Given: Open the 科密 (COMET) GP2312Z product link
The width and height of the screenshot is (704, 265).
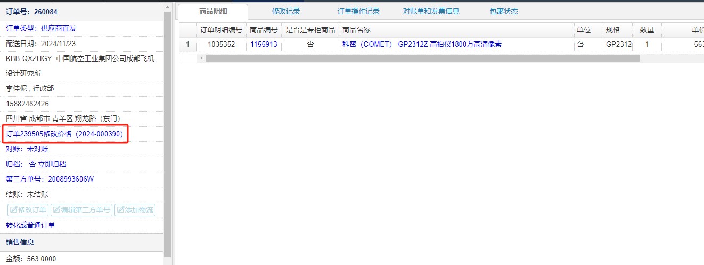Looking at the screenshot, I should coord(422,45).
